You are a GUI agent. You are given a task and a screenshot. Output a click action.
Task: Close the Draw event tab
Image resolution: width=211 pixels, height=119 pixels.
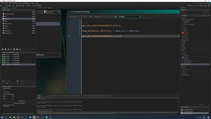coord(140,17)
